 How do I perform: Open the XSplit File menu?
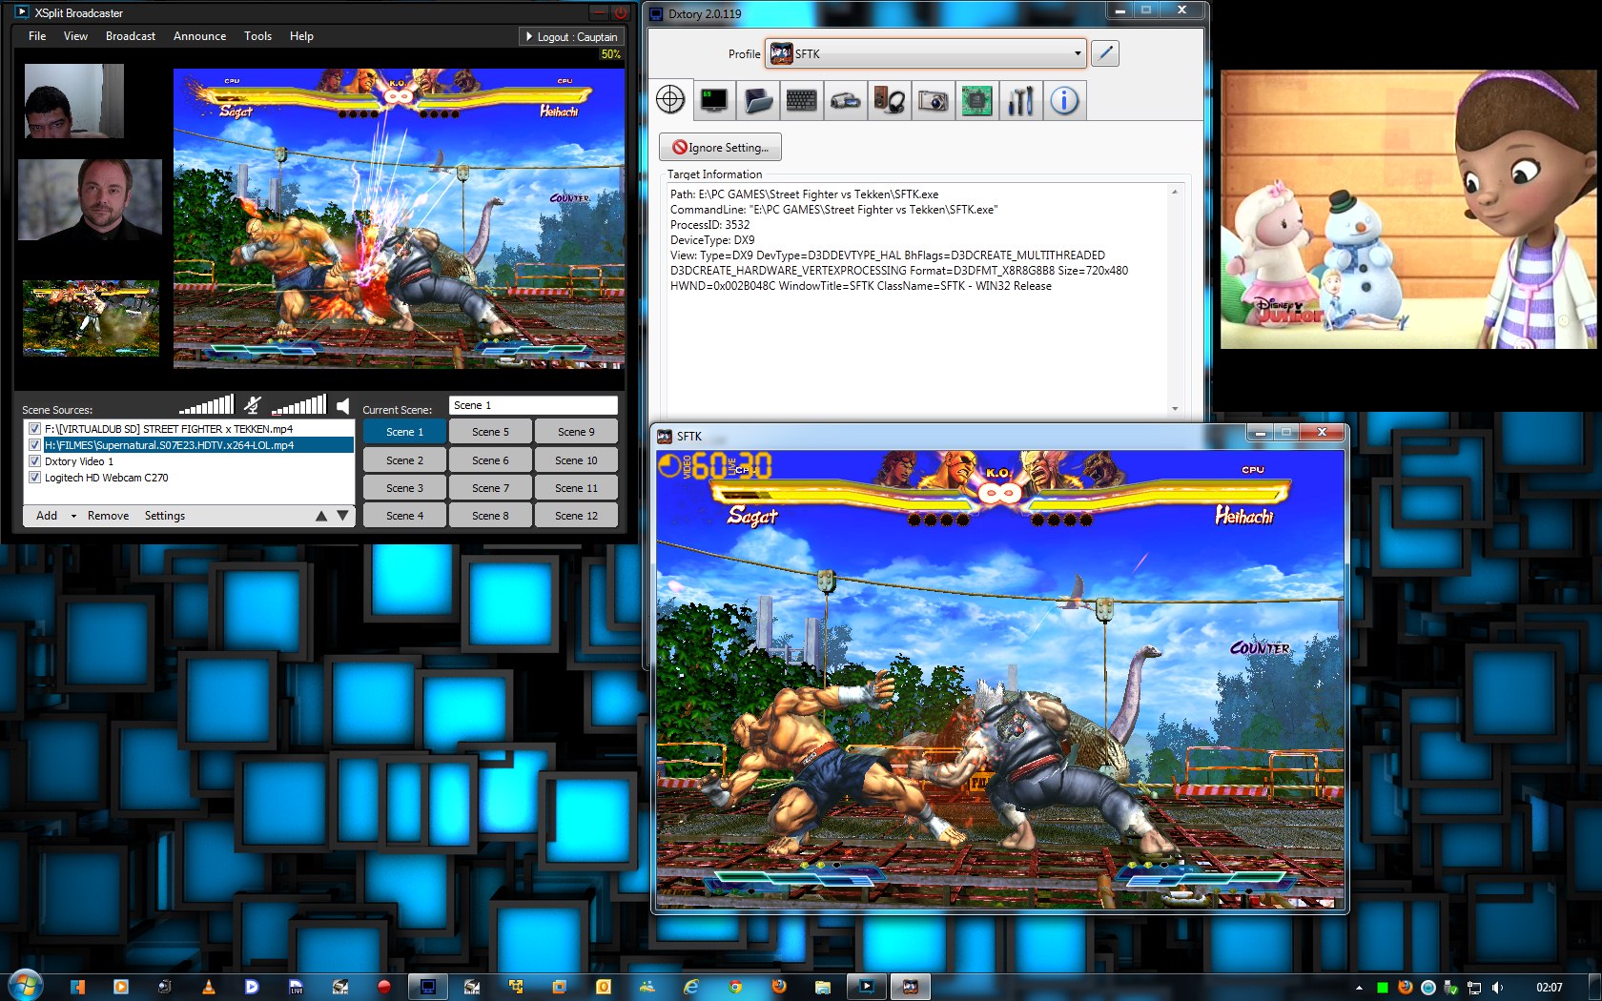[x=37, y=36]
